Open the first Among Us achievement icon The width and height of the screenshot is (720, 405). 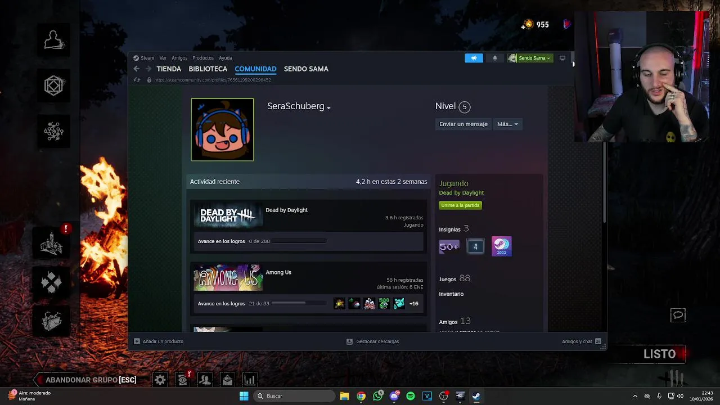coord(339,304)
